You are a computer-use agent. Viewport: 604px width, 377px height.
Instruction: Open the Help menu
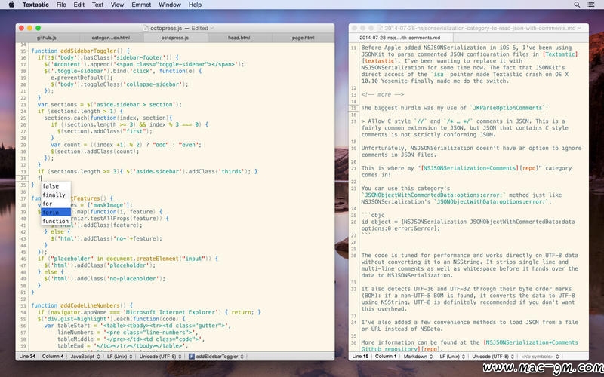pos(195,5)
